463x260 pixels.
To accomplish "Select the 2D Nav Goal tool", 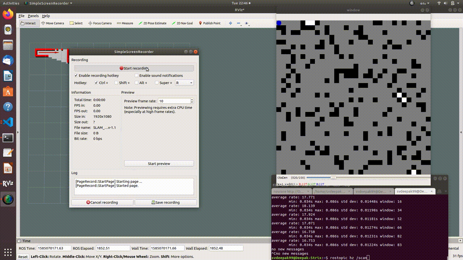I will pos(182,23).
